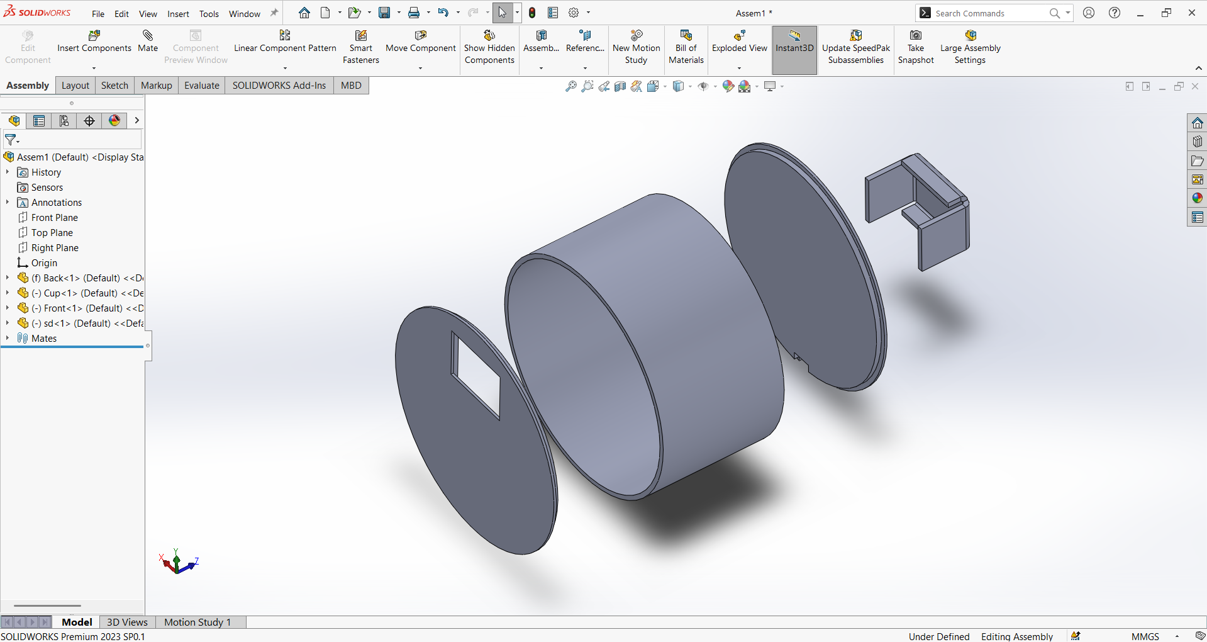The width and height of the screenshot is (1207, 642).
Task: Open the Tools menu
Action: (x=209, y=14)
